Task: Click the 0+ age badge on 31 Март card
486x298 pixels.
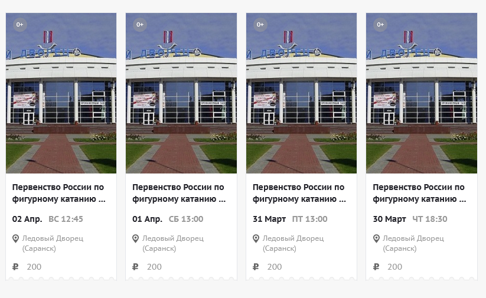Action: [x=260, y=24]
